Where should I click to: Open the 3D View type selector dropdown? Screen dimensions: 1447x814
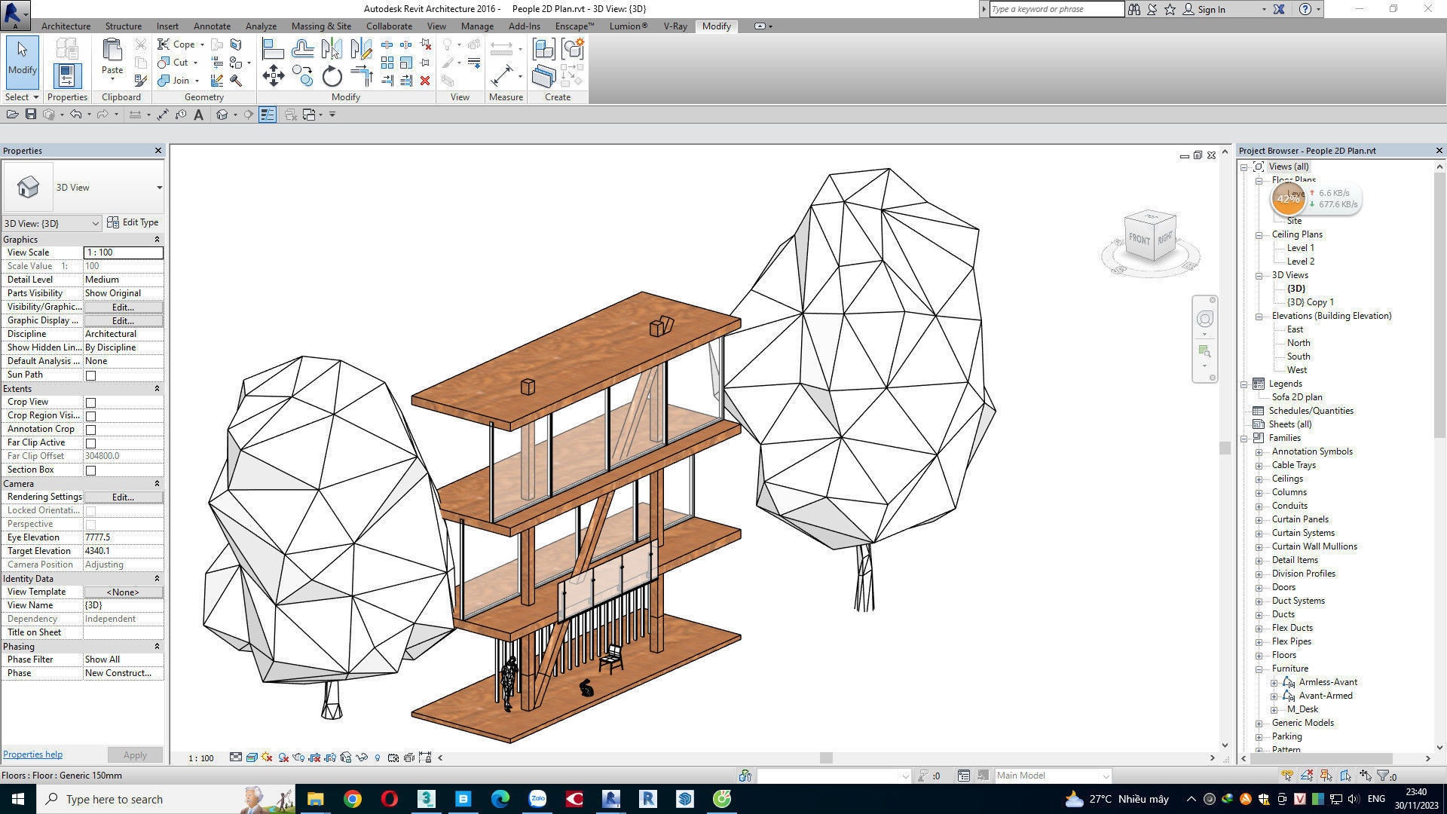(x=159, y=188)
